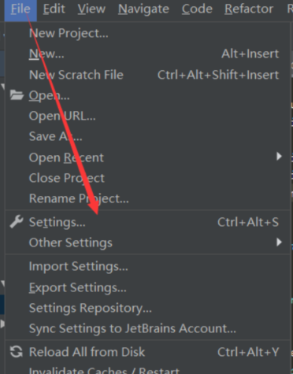Expand the Other Settings submenu arrow
293x374 pixels.
279,242
